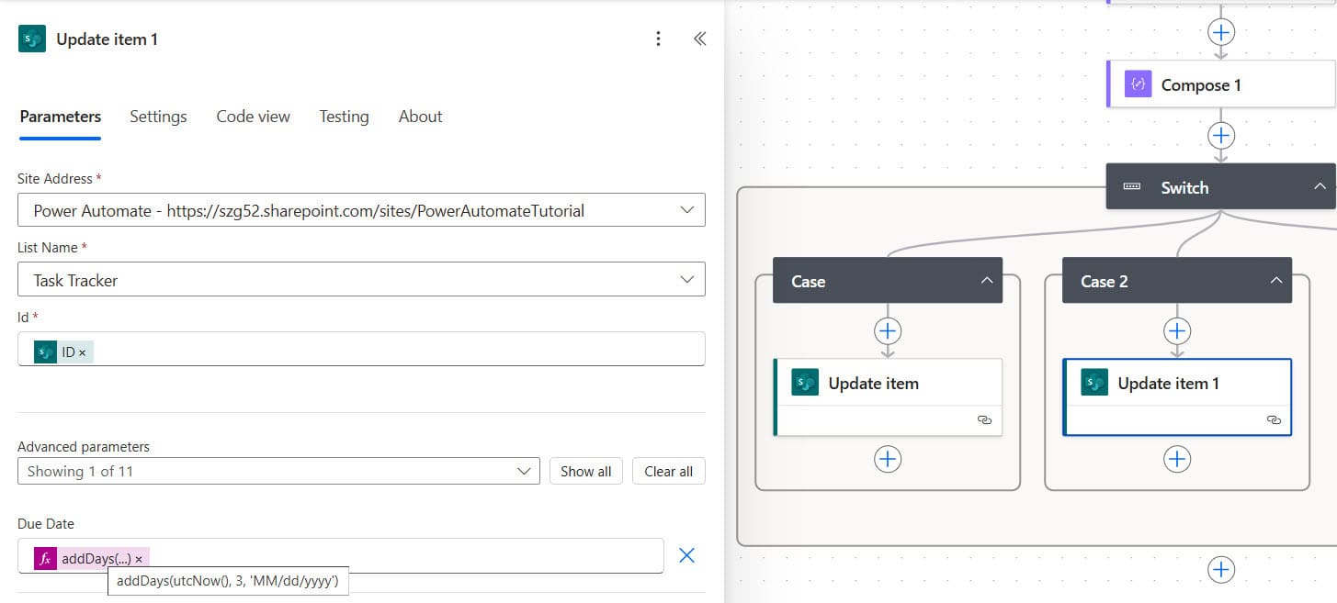Click the SharePoint icon in the panel header
The image size is (1337, 603).
coord(31,39)
